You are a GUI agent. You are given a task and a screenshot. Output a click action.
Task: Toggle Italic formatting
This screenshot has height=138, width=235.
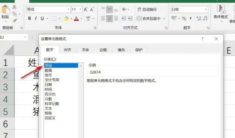pos(36,18)
